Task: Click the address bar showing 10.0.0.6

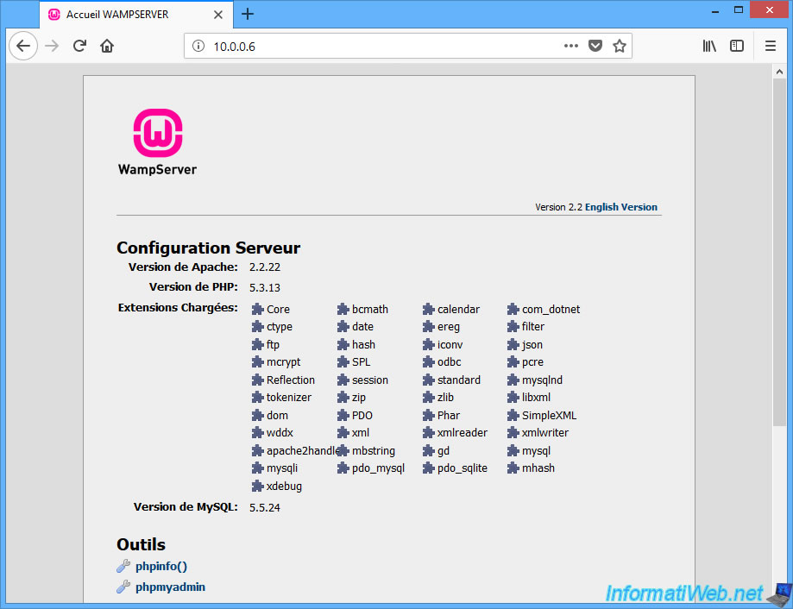Action: [x=380, y=46]
